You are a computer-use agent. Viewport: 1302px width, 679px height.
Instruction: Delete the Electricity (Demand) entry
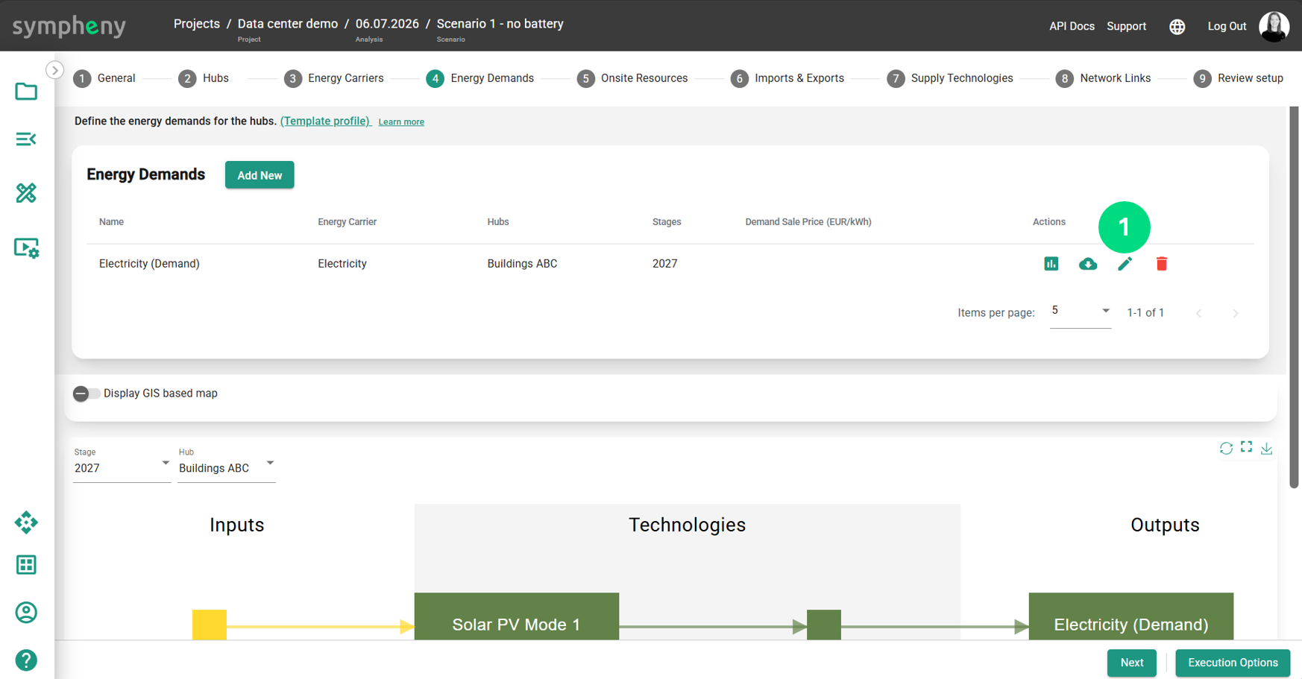coord(1162,264)
